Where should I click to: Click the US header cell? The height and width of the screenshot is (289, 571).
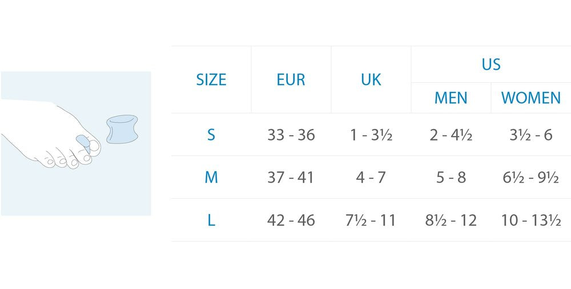coord(491,64)
